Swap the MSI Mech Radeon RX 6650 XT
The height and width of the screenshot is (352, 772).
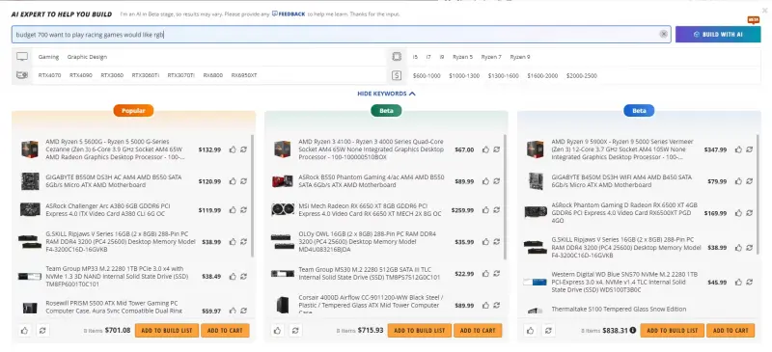(x=496, y=209)
